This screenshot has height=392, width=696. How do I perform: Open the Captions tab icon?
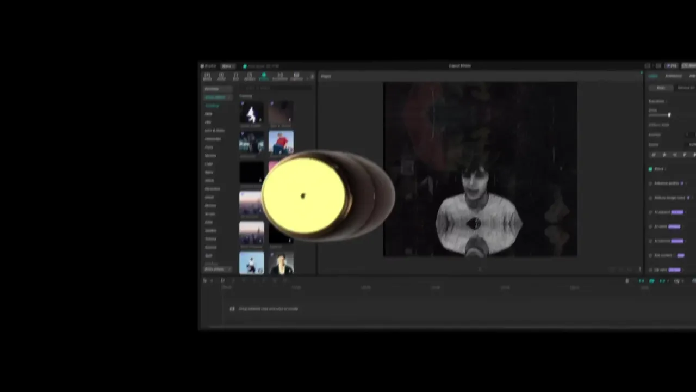pyautogui.click(x=296, y=76)
